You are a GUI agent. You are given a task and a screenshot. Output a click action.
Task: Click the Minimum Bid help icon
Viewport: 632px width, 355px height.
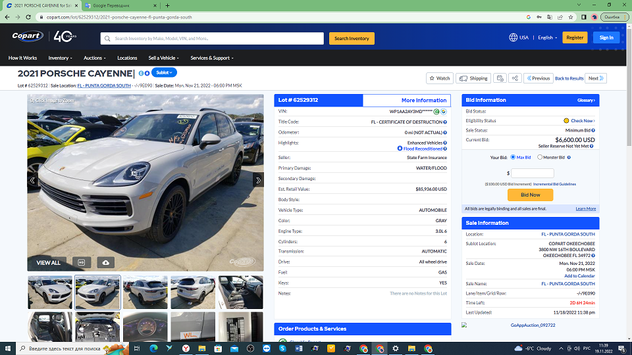[593, 130]
